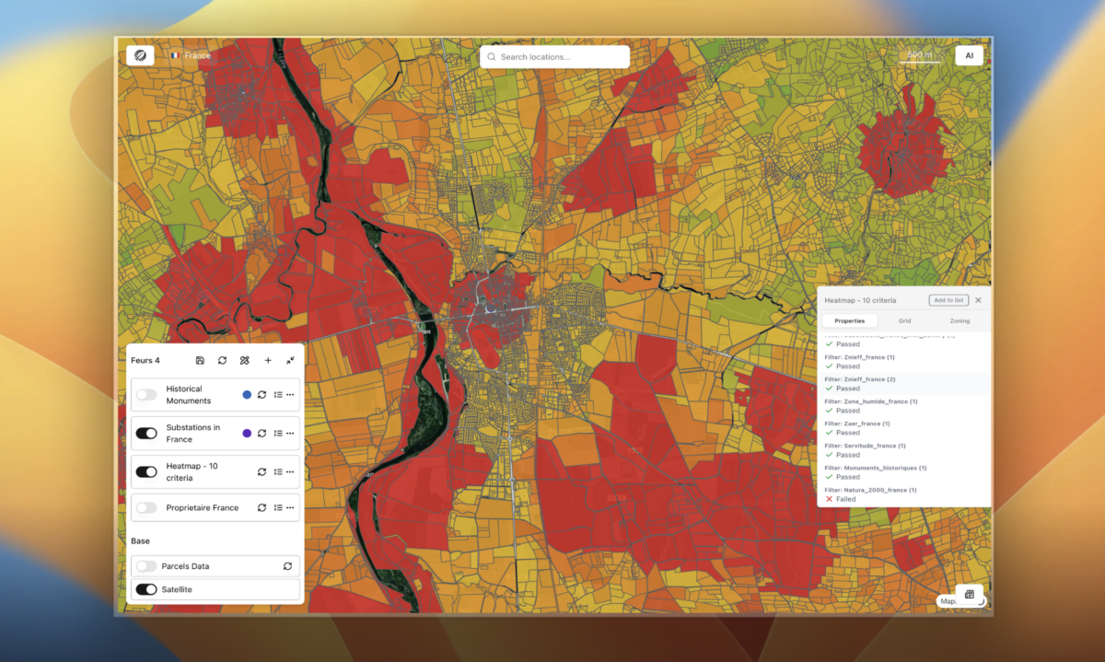This screenshot has width=1105, height=662.
Task: Collapse the Feurs 4 layers panel
Action: click(290, 361)
